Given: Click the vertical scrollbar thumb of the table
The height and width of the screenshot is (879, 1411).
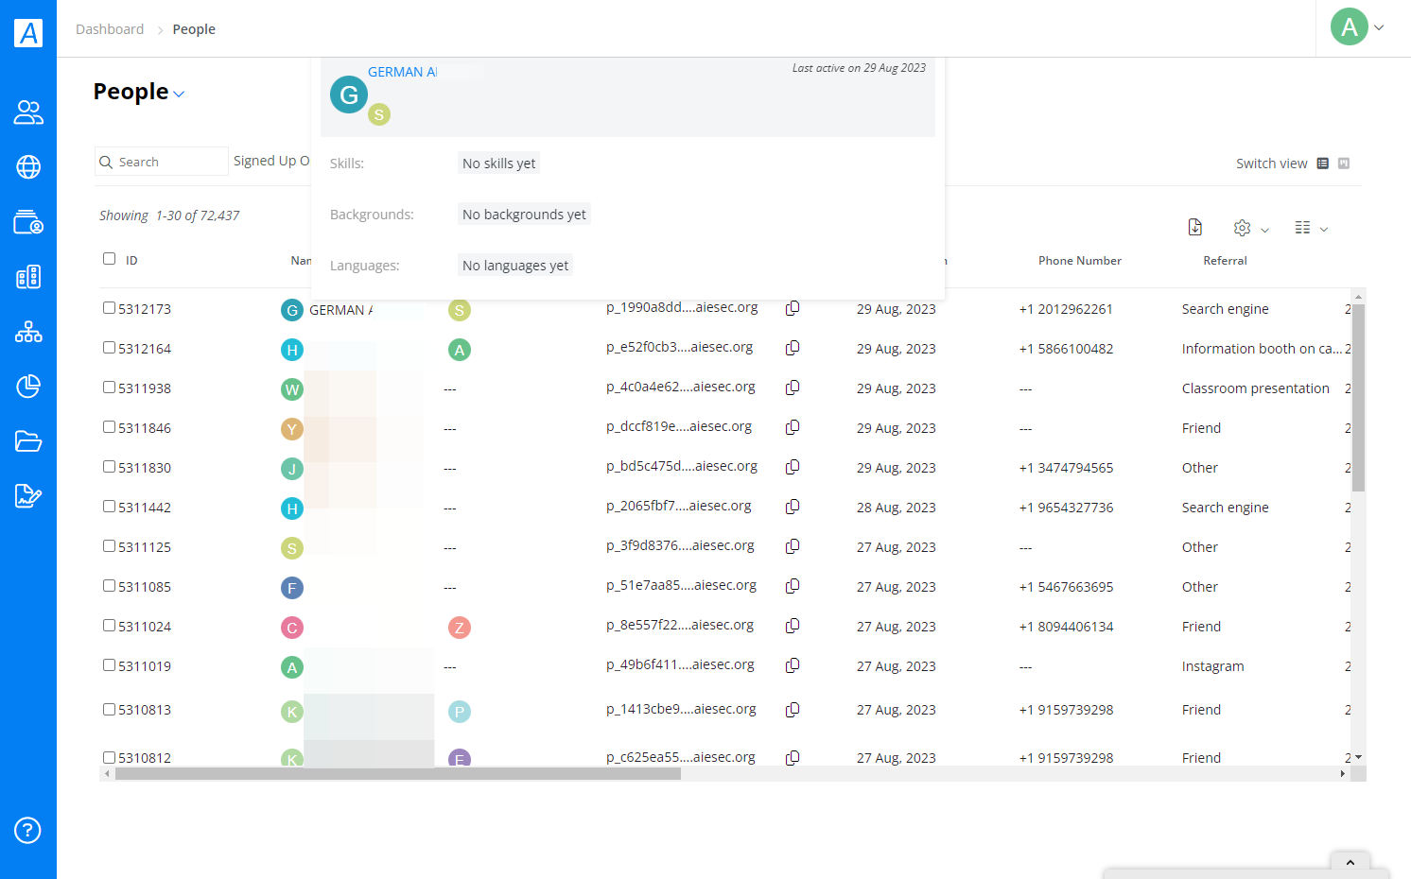Looking at the screenshot, I should click(x=1358, y=398).
